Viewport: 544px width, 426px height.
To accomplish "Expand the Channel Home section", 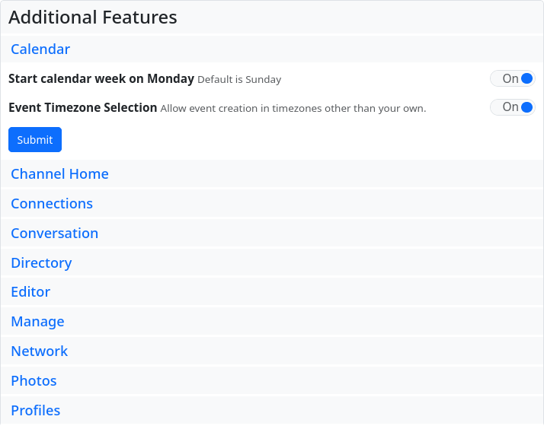I will [59, 174].
